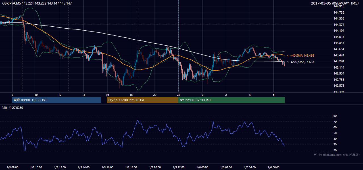The image size is (363, 170).
Task: Click RSI axis level 60
Action: (x=335, y=127)
